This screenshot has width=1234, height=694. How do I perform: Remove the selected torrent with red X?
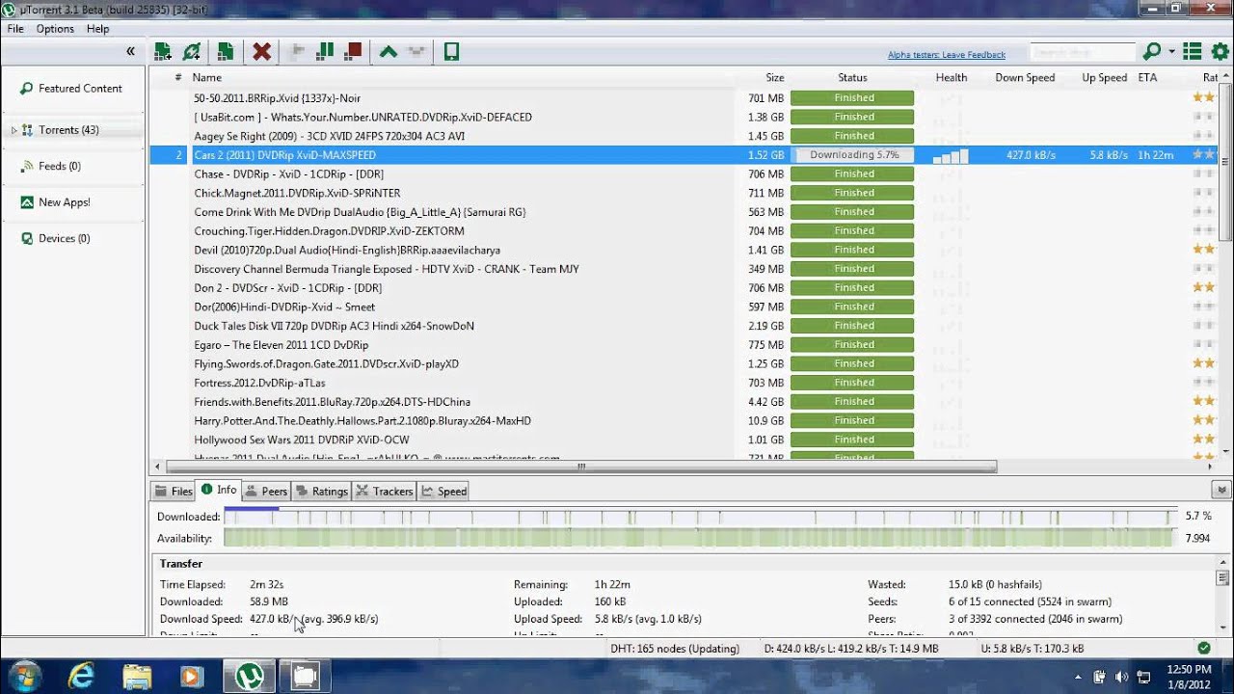[261, 52]
